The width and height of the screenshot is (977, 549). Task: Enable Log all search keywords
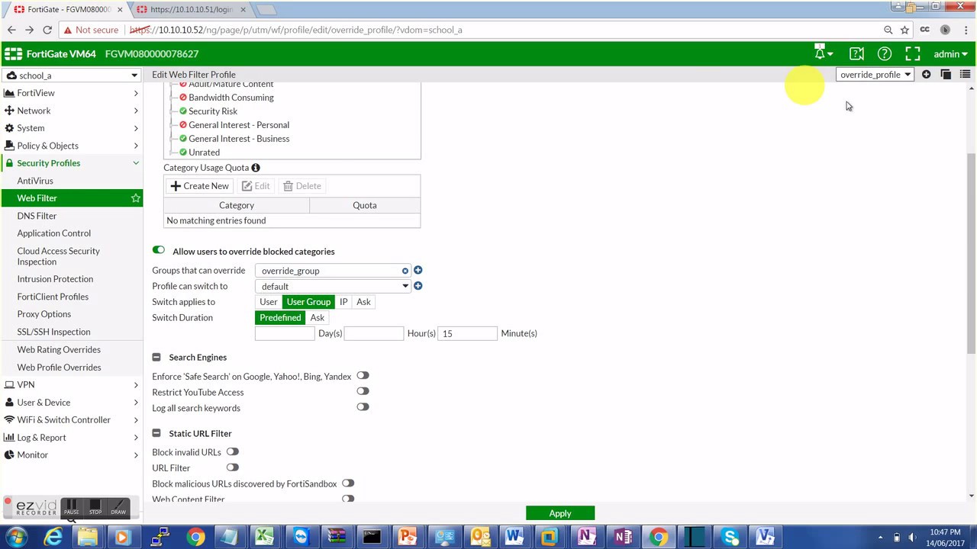(x=363, y=407)
